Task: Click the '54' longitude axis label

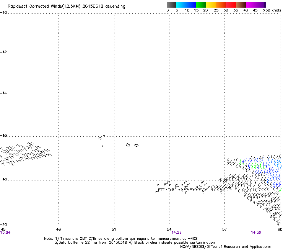Action: pyautogui.click(x=169, y=229)
